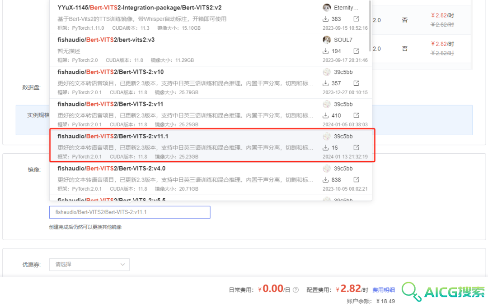The image size is (488, 306).
Task: Choose the Bert-VITS-2:v4.0 image option
Action: tap(211, 178)
